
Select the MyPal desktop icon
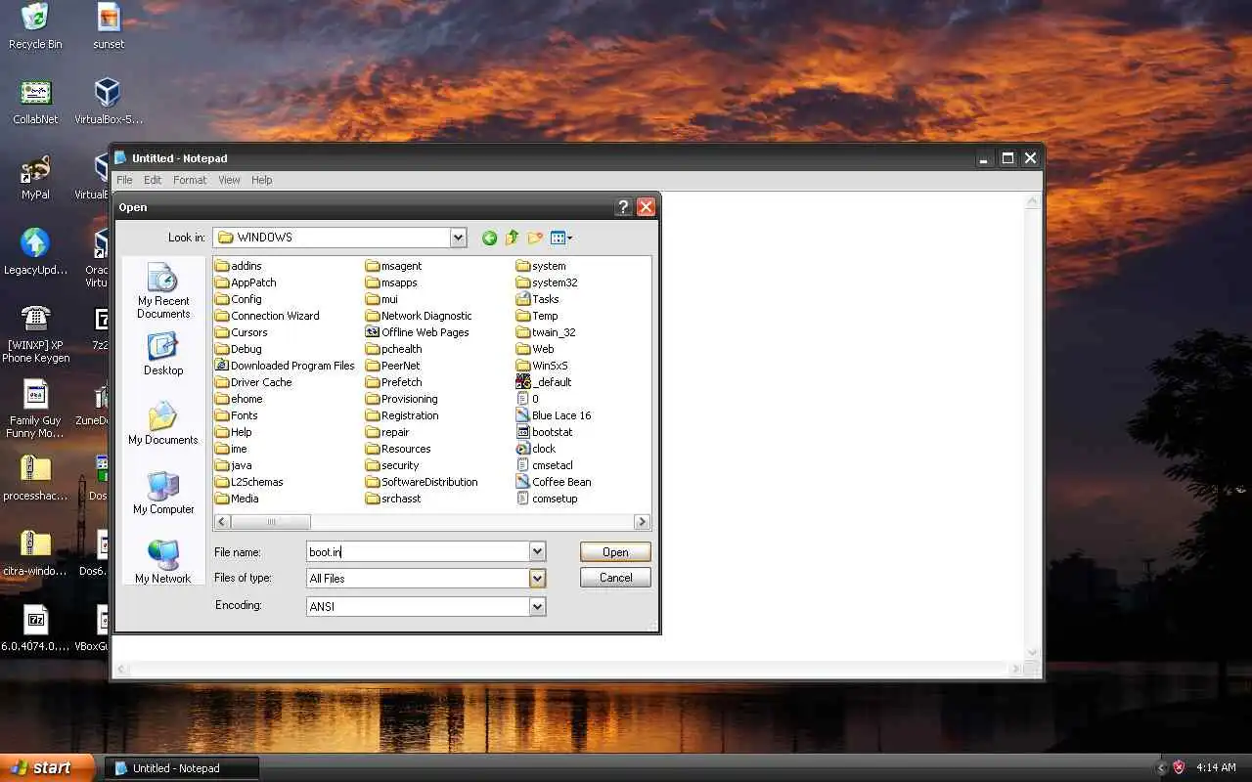(x=35, y=177)
